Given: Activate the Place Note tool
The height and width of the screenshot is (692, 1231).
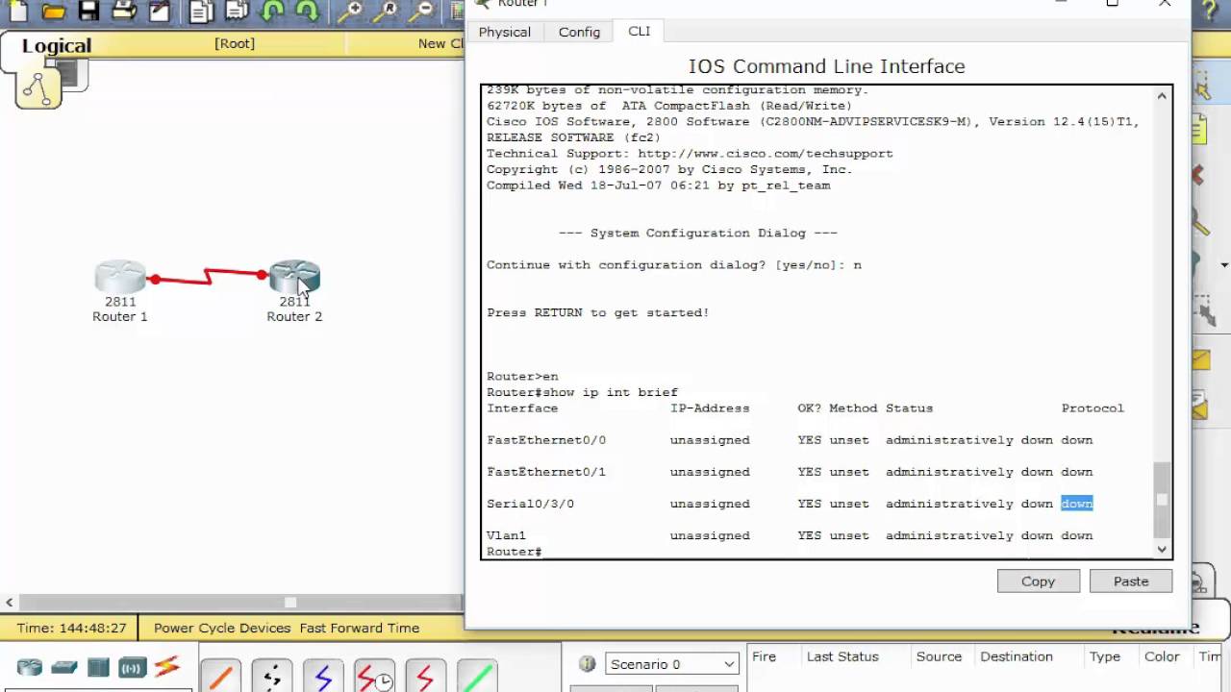Looking at the screenshot, I should click(1201, 127).
